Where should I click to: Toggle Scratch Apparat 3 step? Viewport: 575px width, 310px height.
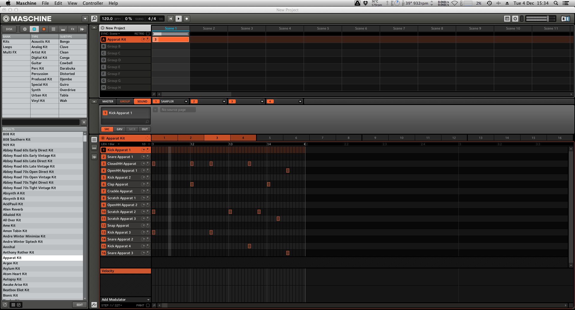278,219
